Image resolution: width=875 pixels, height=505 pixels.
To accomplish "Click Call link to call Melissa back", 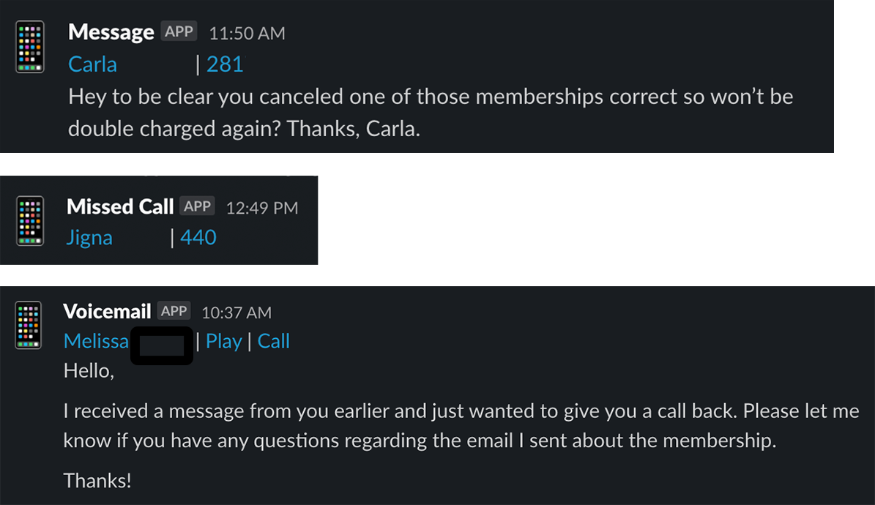I will tap(273, 341).
